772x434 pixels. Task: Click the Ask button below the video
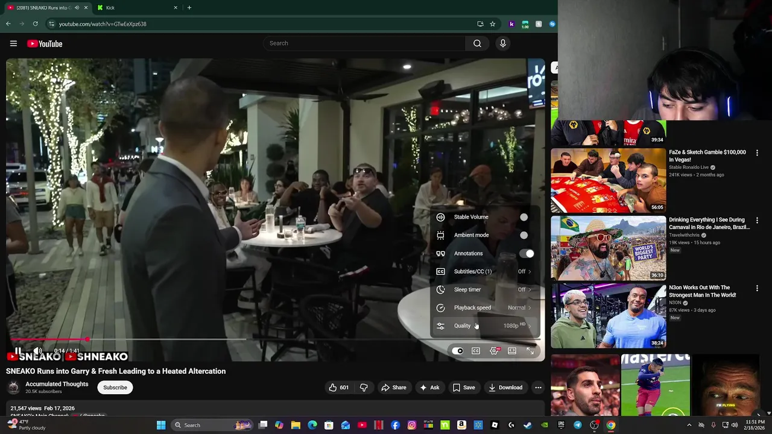pyautogui.click(x=429, y=388)
